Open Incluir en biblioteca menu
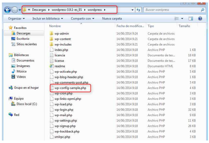The width and height of the screenshot is (209, 143). tap(48, 19)
